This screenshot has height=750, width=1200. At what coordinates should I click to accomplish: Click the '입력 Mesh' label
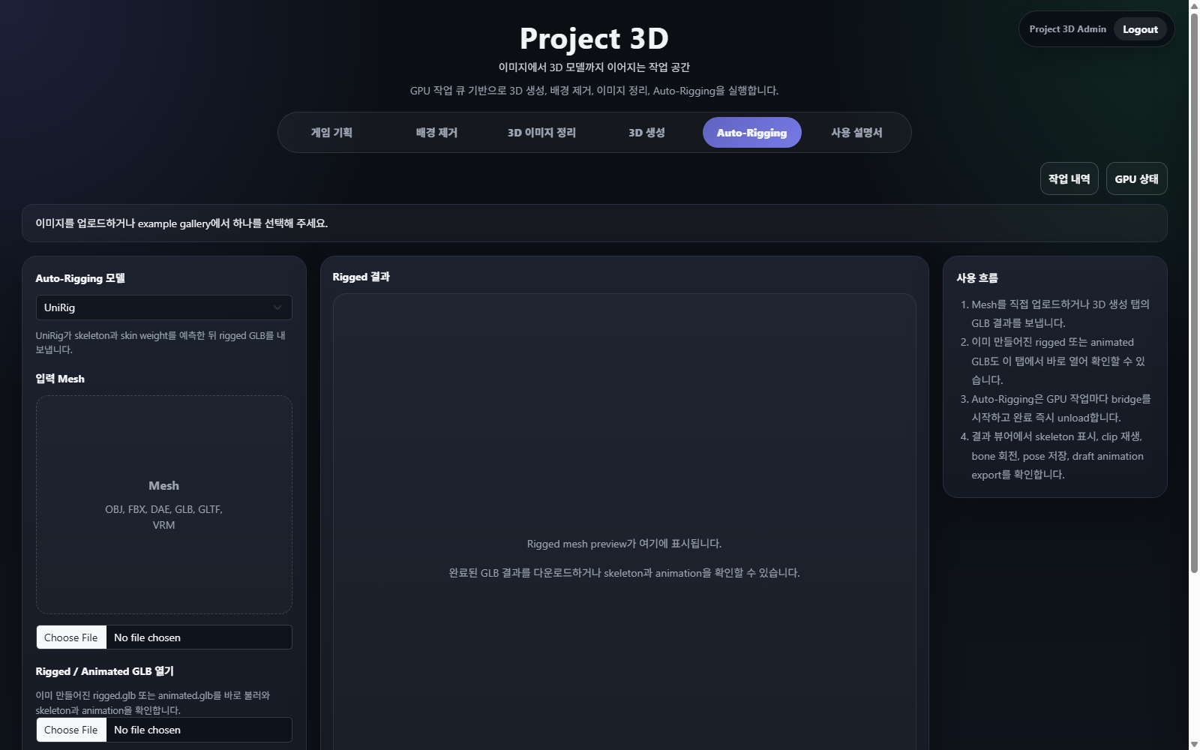[60, 379]
